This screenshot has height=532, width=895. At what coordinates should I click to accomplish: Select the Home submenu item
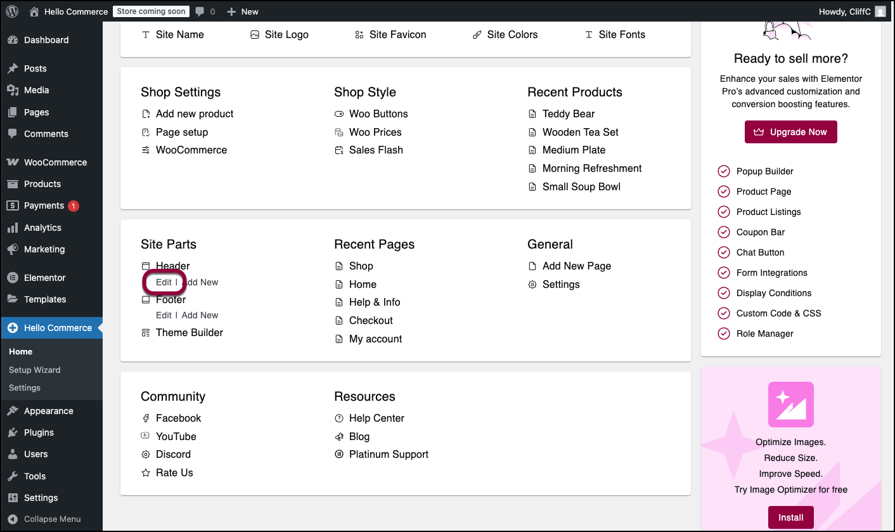pos(21,351)
